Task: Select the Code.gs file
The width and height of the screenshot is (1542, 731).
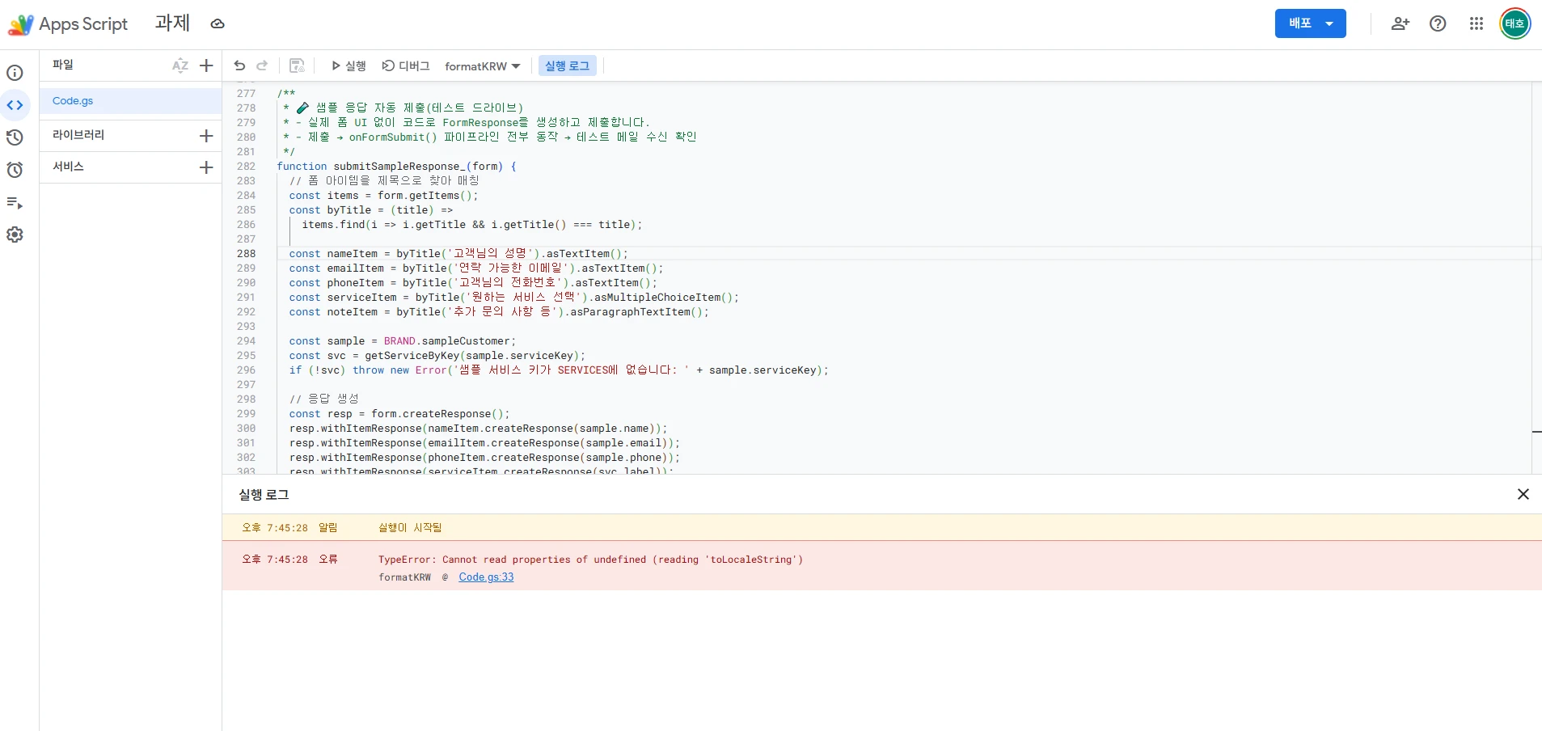Action: (x=73, y=101)
